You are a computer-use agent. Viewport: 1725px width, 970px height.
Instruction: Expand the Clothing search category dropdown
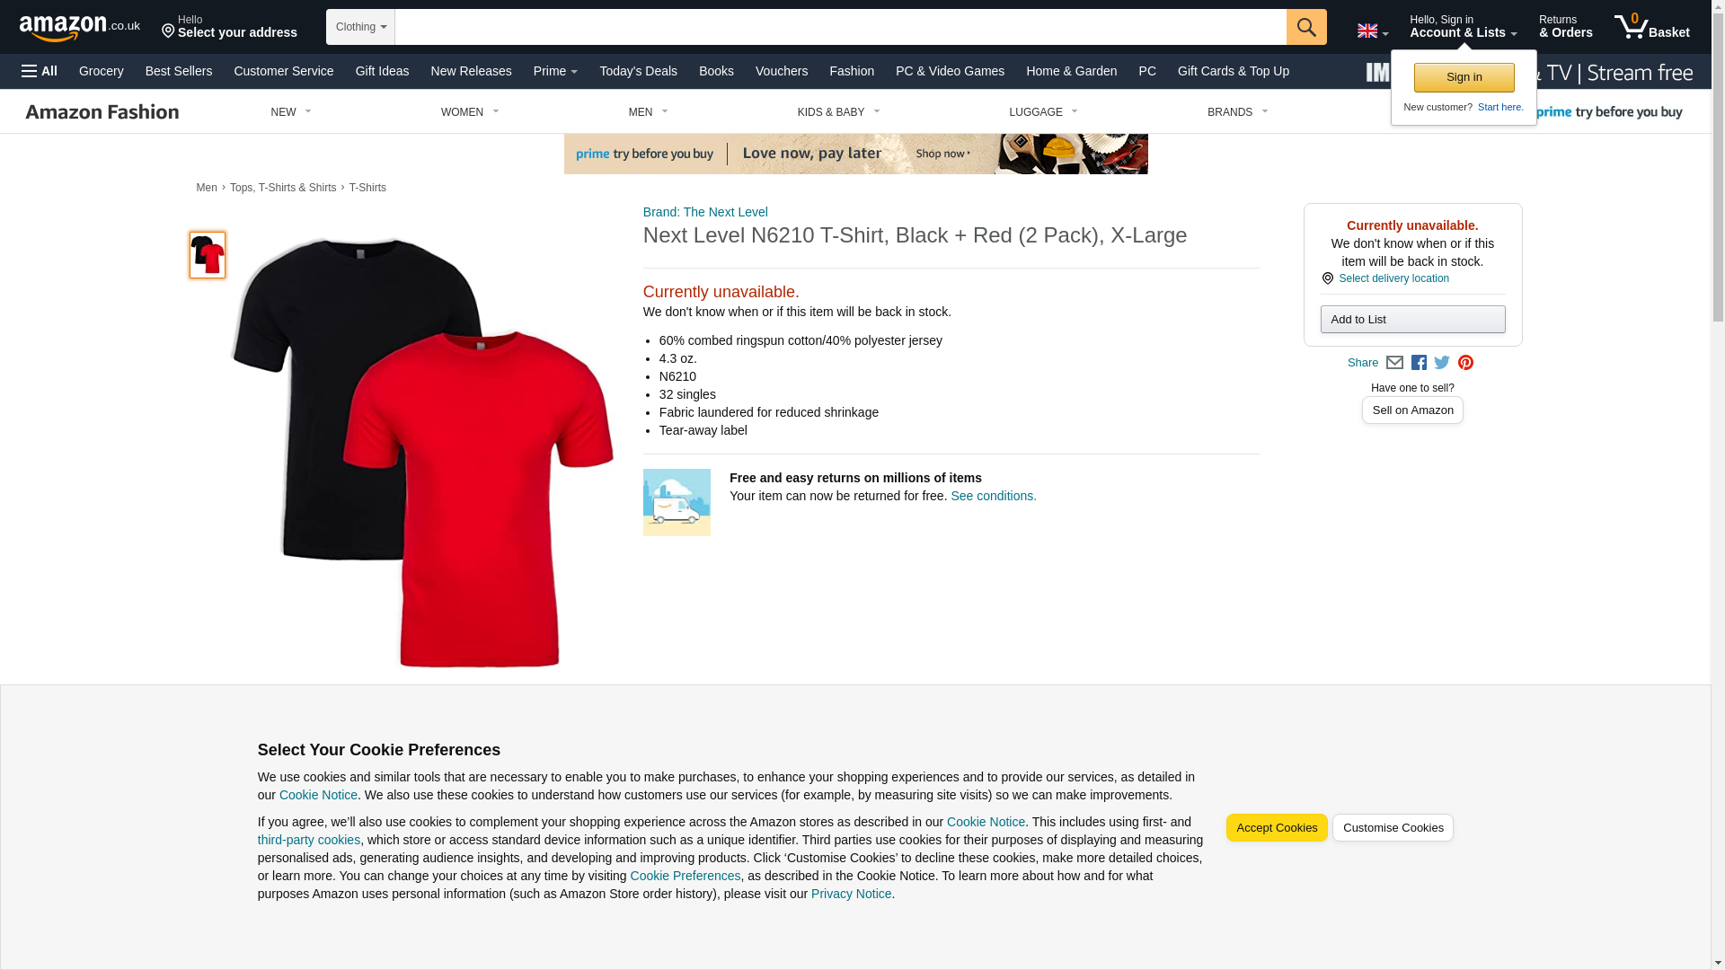(360, 27)
